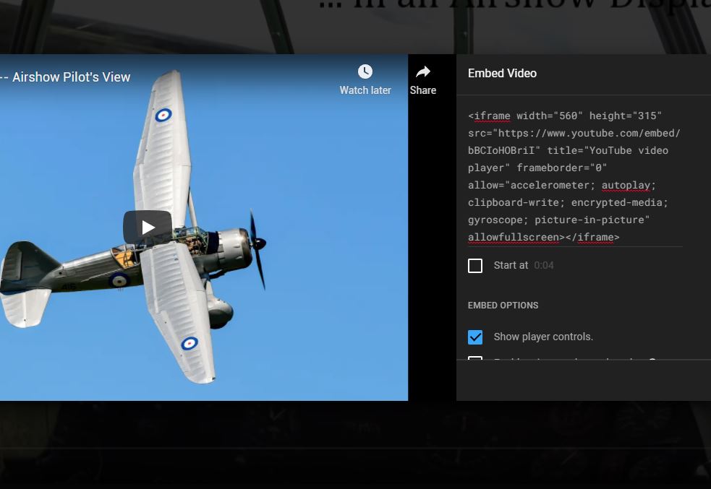Screen dimensions: 711x489
Task: Click the Embed Video panel heading
Action: 502,74
